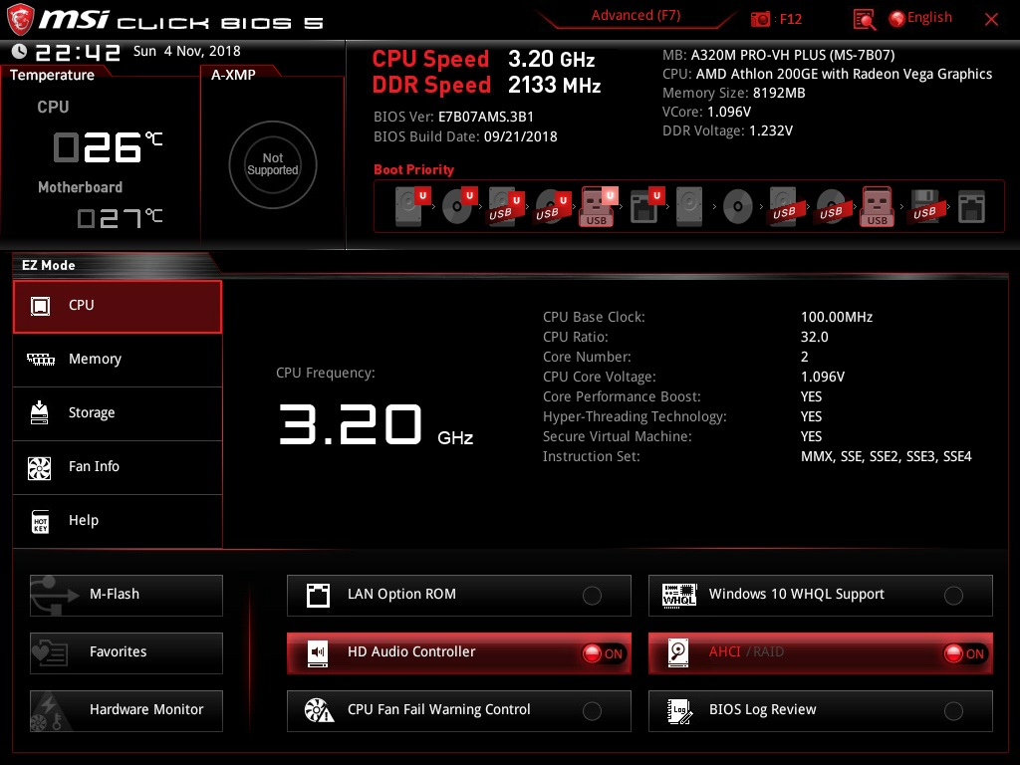The height and width of the screenshot is (765, 1020).
Task: Select the USB floppy boot device icon
Action: coord(925,206)
